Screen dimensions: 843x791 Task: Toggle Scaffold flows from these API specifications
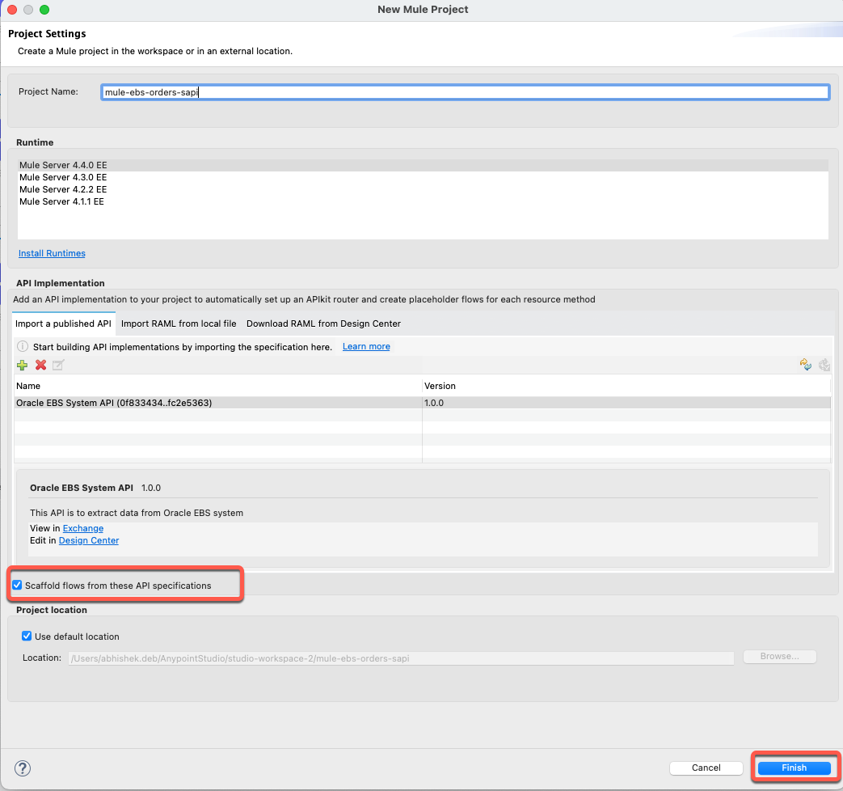pyautogui.click(x=17, y=585)
